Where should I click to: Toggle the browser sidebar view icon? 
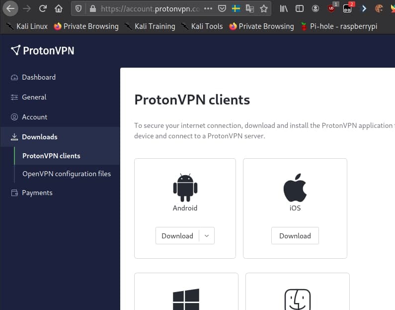click(x=299, y=8)
